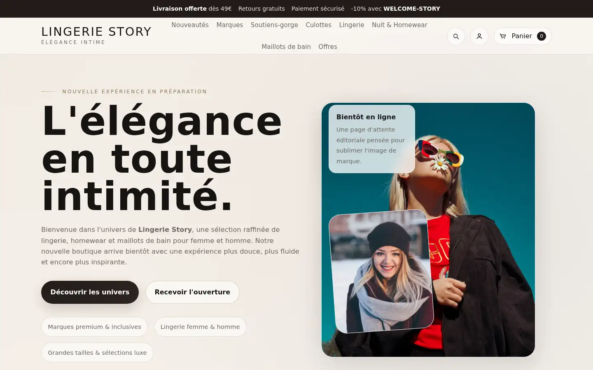The image size is (593, 370).
Task: Select the Marques premium & inclusives chip
Action: (x=94, y=327)
